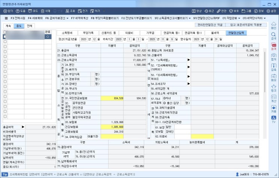Expand the 총급여액 arrow in summary panel
This screenshot has width=279, height=178.
click(23, 127)
